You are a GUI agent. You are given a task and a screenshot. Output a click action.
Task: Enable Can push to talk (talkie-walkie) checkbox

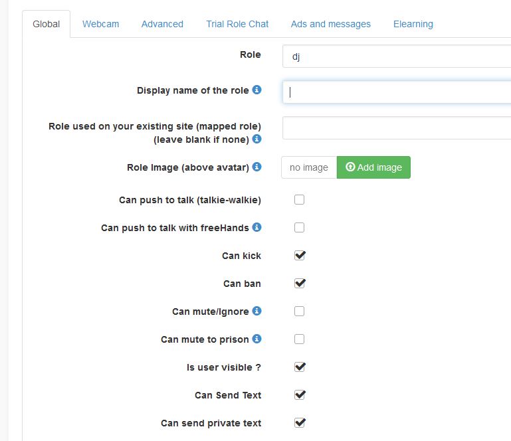pyautogui.click(x=299, y=199)
